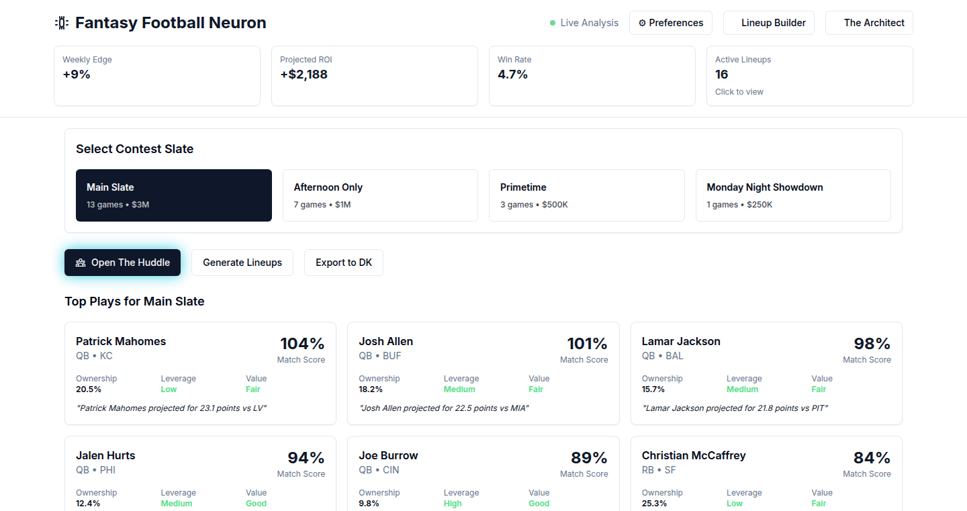
Task: Click Josh Allen 18.2% ownership value
Action: (371, 389)
